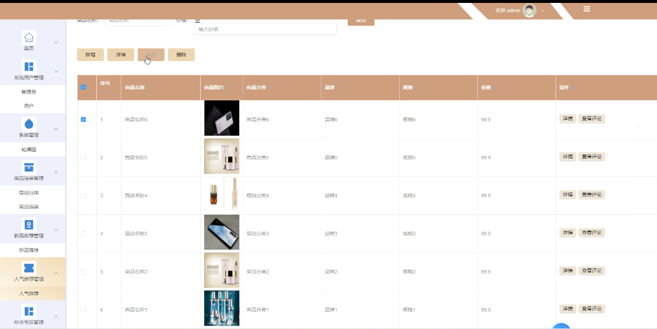Check the checkbox for row 商品名称3
This screenshot has height=329, width=657.
83,233
